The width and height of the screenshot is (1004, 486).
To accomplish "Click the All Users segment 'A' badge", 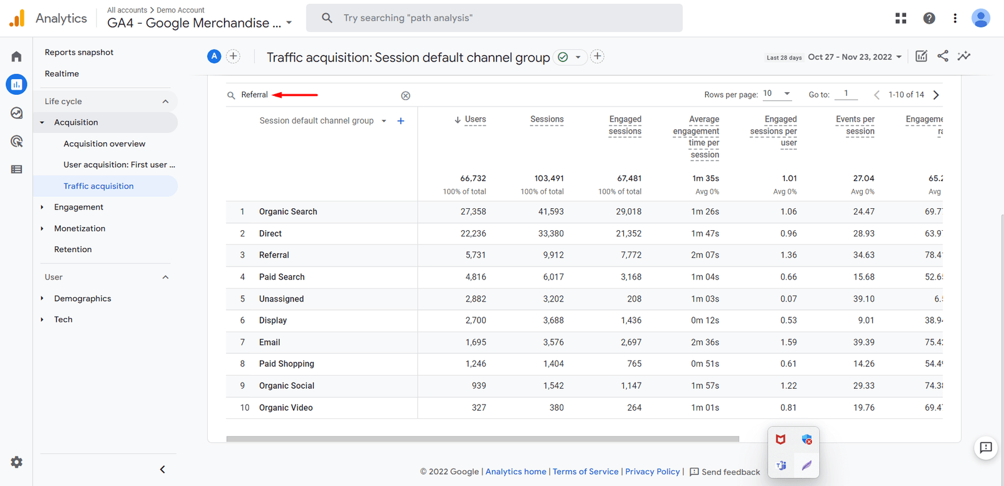I will (214, 56).
